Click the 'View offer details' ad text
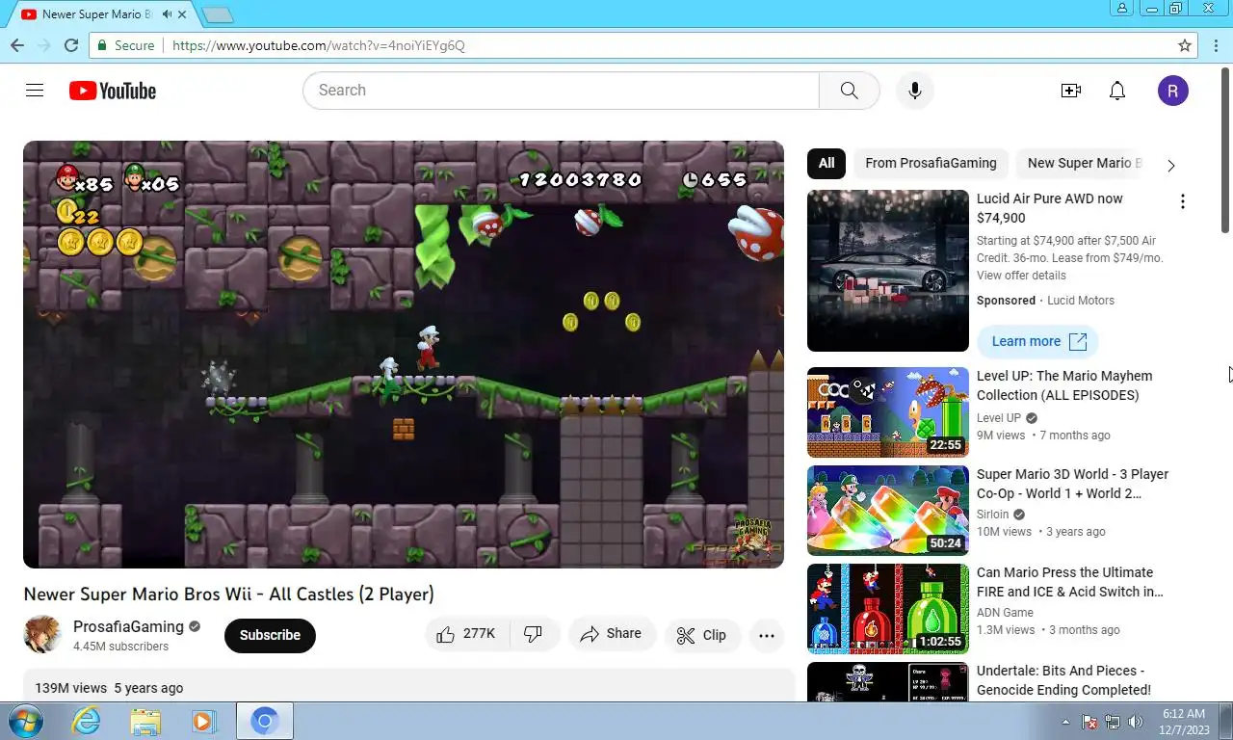Screen dimensions: 1233x740 coord(1021,276)
